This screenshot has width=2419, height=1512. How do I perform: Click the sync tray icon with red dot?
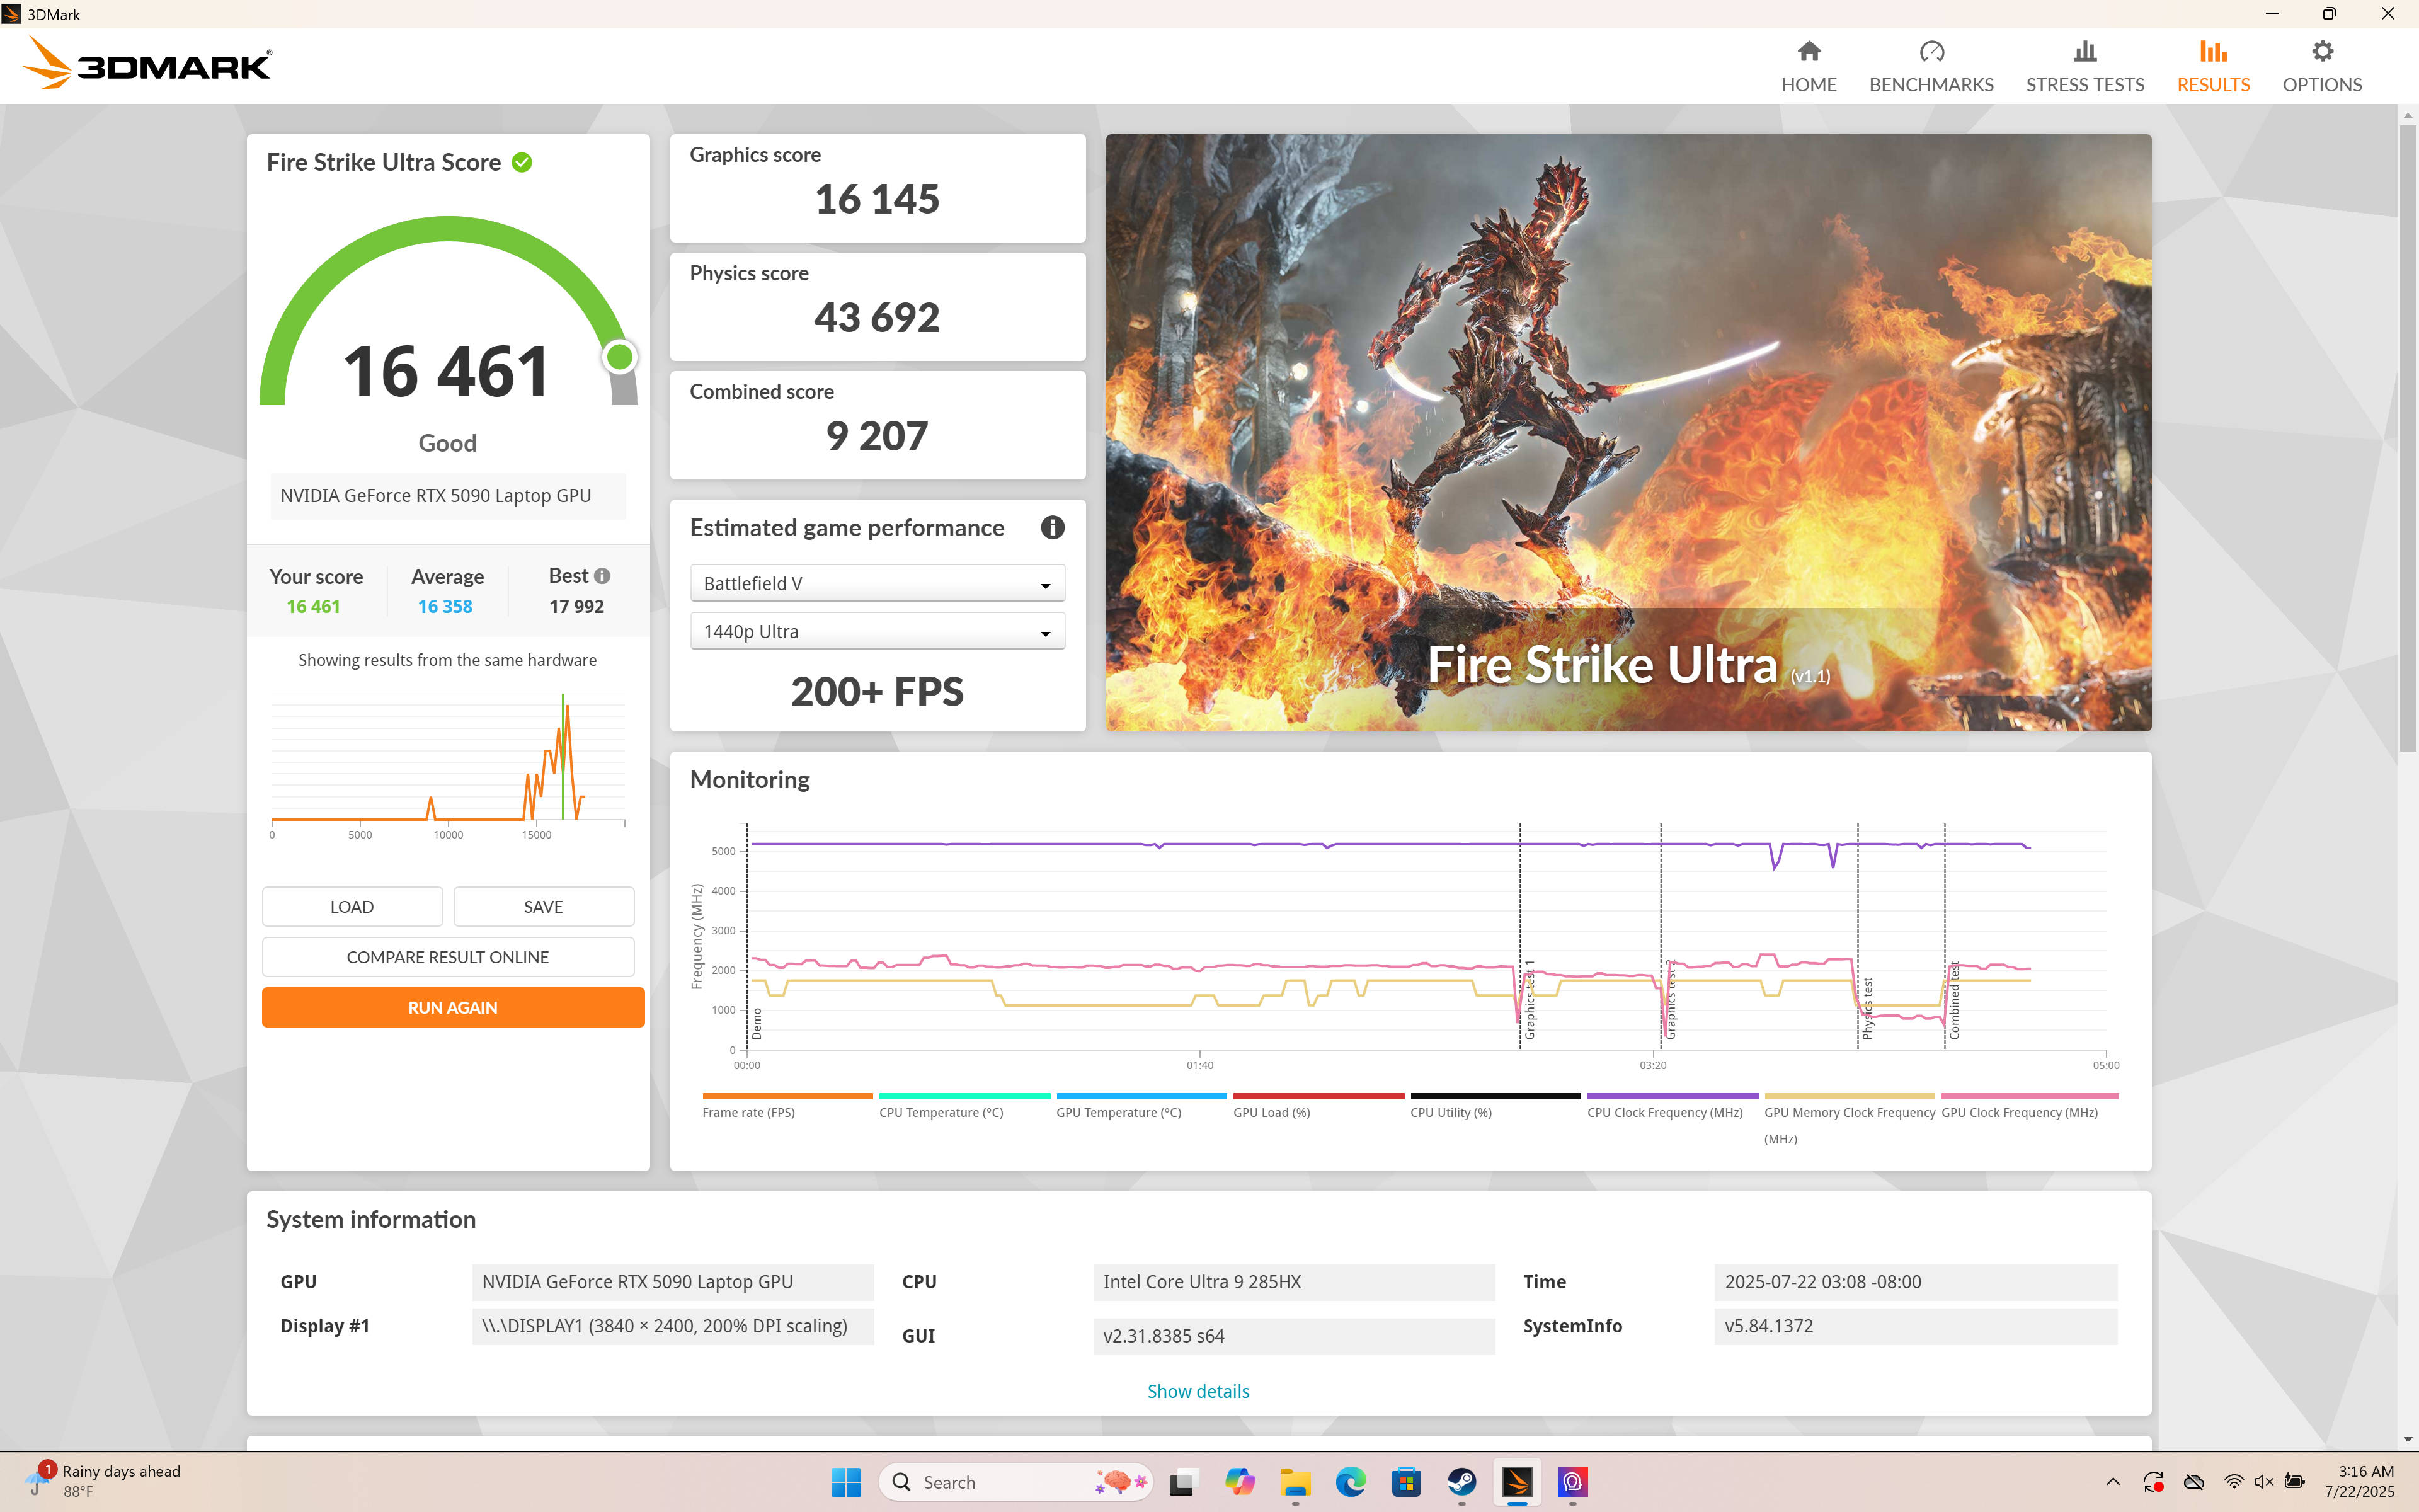pyautogui.click(x=2153, y=1482)
